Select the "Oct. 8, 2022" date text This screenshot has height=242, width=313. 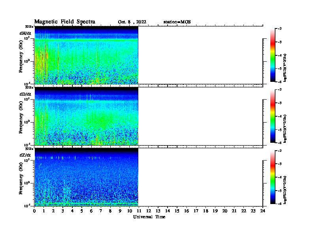(x=132, y=22)
